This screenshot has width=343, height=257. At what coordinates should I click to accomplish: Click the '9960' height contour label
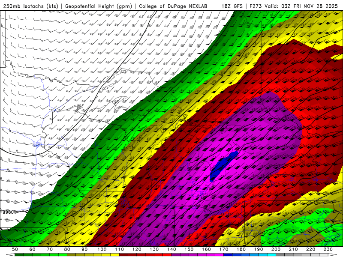pyautogui.click(x=8, y=212)
